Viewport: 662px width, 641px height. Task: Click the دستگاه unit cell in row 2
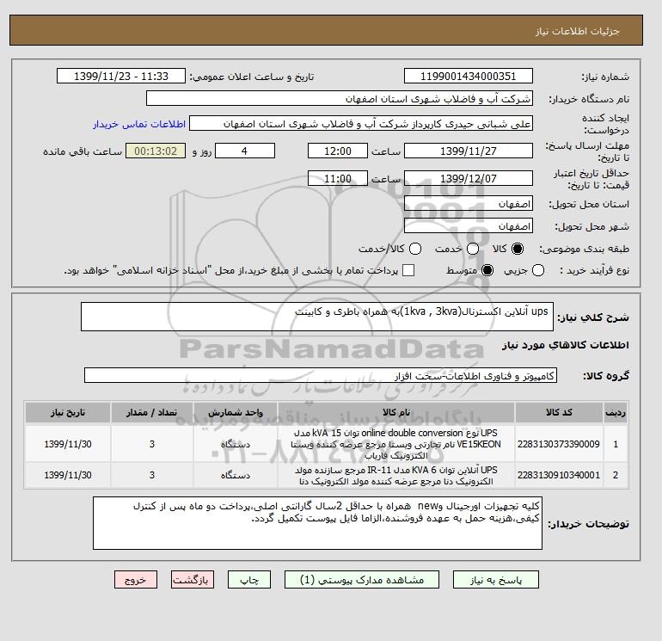pos(236,475)
